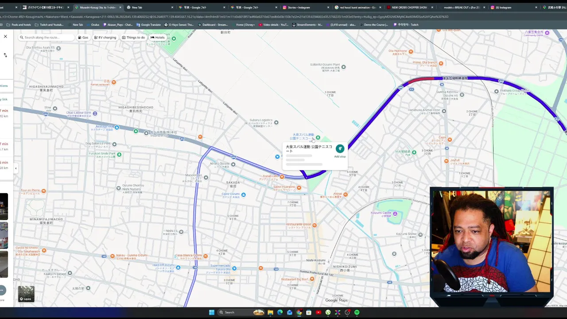Click Restaurant Big Beef pin
The height and width of the screenshot is (319, 567).
coord(313,279)
